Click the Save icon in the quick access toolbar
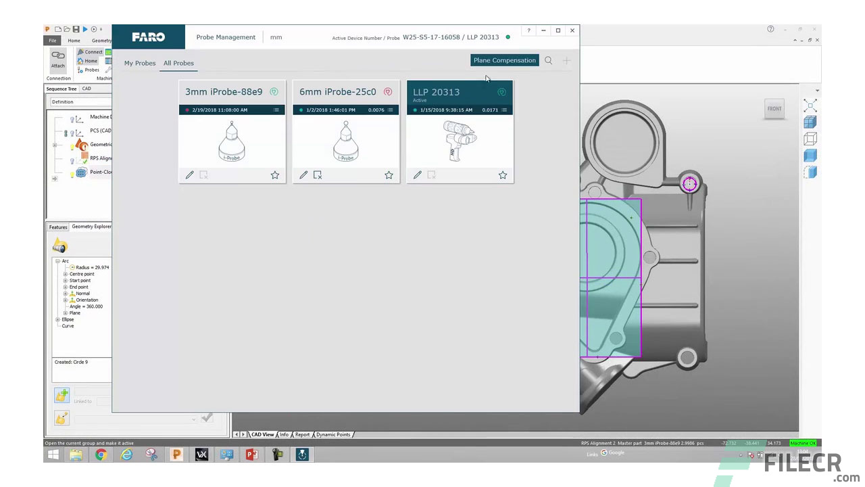 point(76,29)
